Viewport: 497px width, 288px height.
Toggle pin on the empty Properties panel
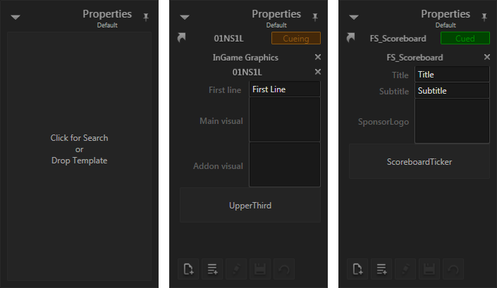146,17
